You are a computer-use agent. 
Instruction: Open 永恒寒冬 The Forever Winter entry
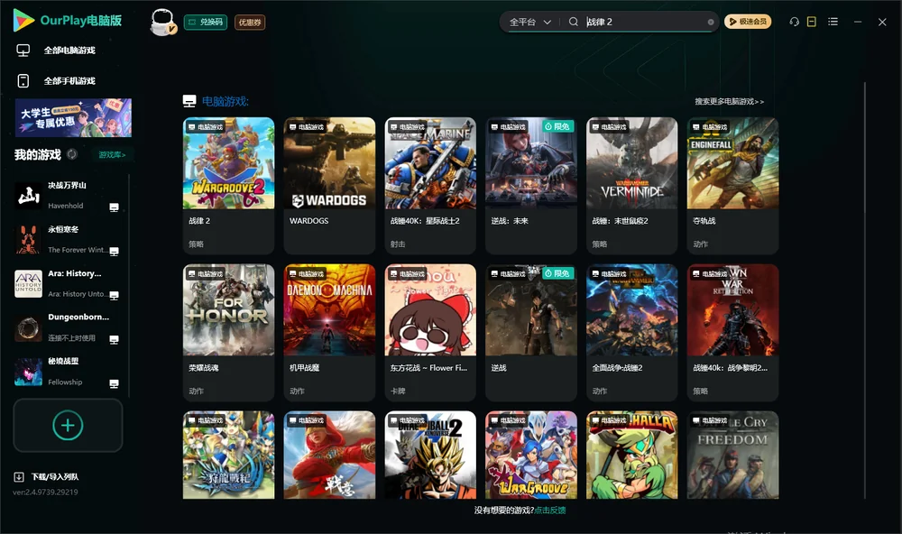[x=68, y=239]
